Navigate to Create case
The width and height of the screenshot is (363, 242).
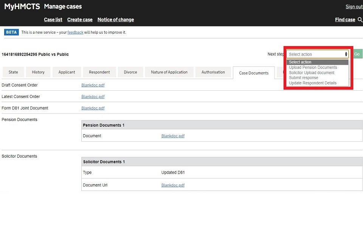point(80,20)
